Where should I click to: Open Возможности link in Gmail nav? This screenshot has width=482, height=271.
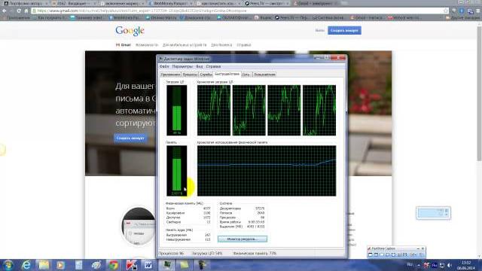(147, 45)
